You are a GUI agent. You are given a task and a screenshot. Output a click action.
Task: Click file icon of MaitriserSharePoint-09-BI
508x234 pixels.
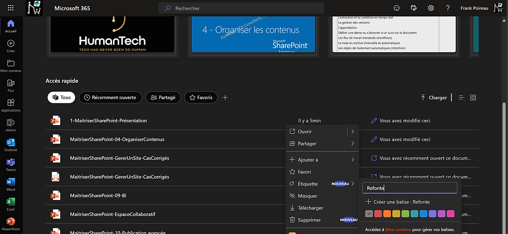[55, 196]
